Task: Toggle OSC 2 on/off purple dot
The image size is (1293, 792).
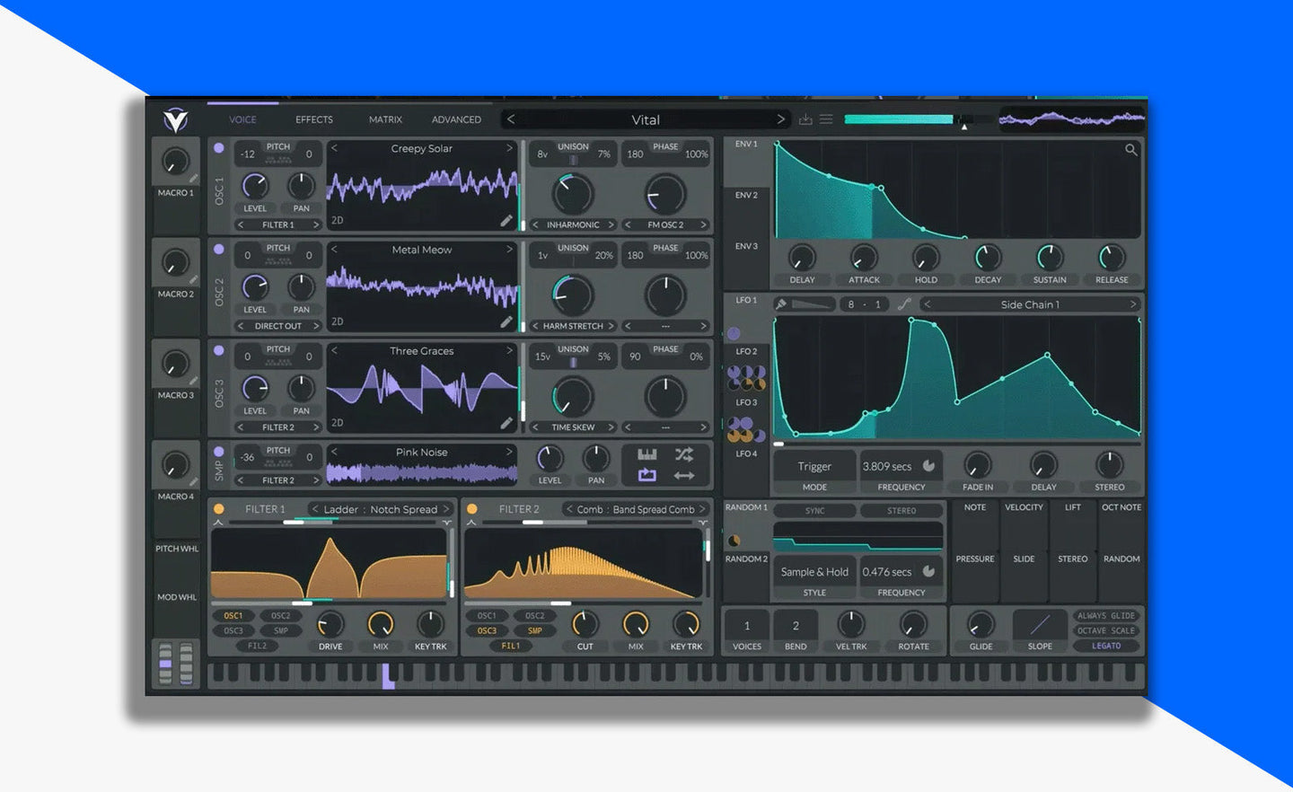Action: pos(219,250)
